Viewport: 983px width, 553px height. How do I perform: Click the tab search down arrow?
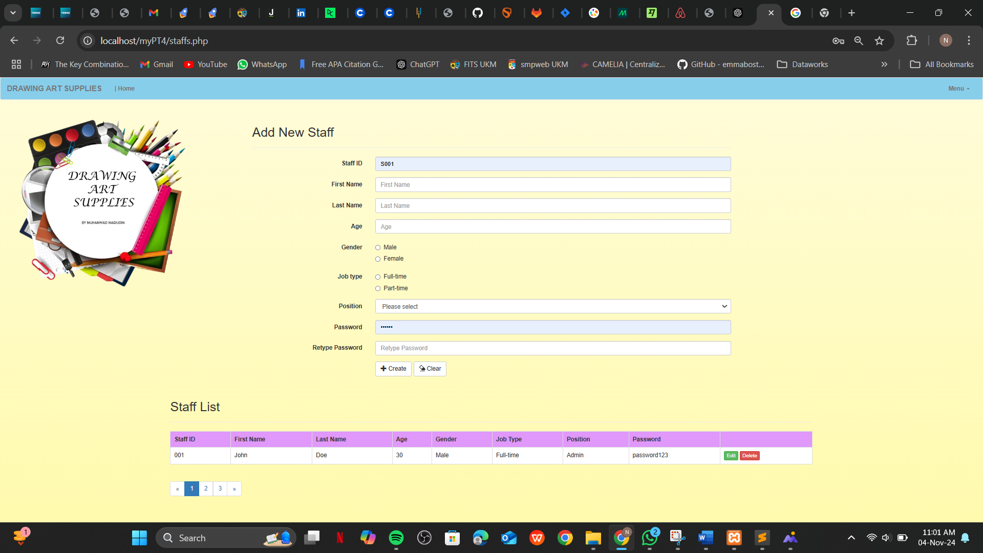point(13,13)
